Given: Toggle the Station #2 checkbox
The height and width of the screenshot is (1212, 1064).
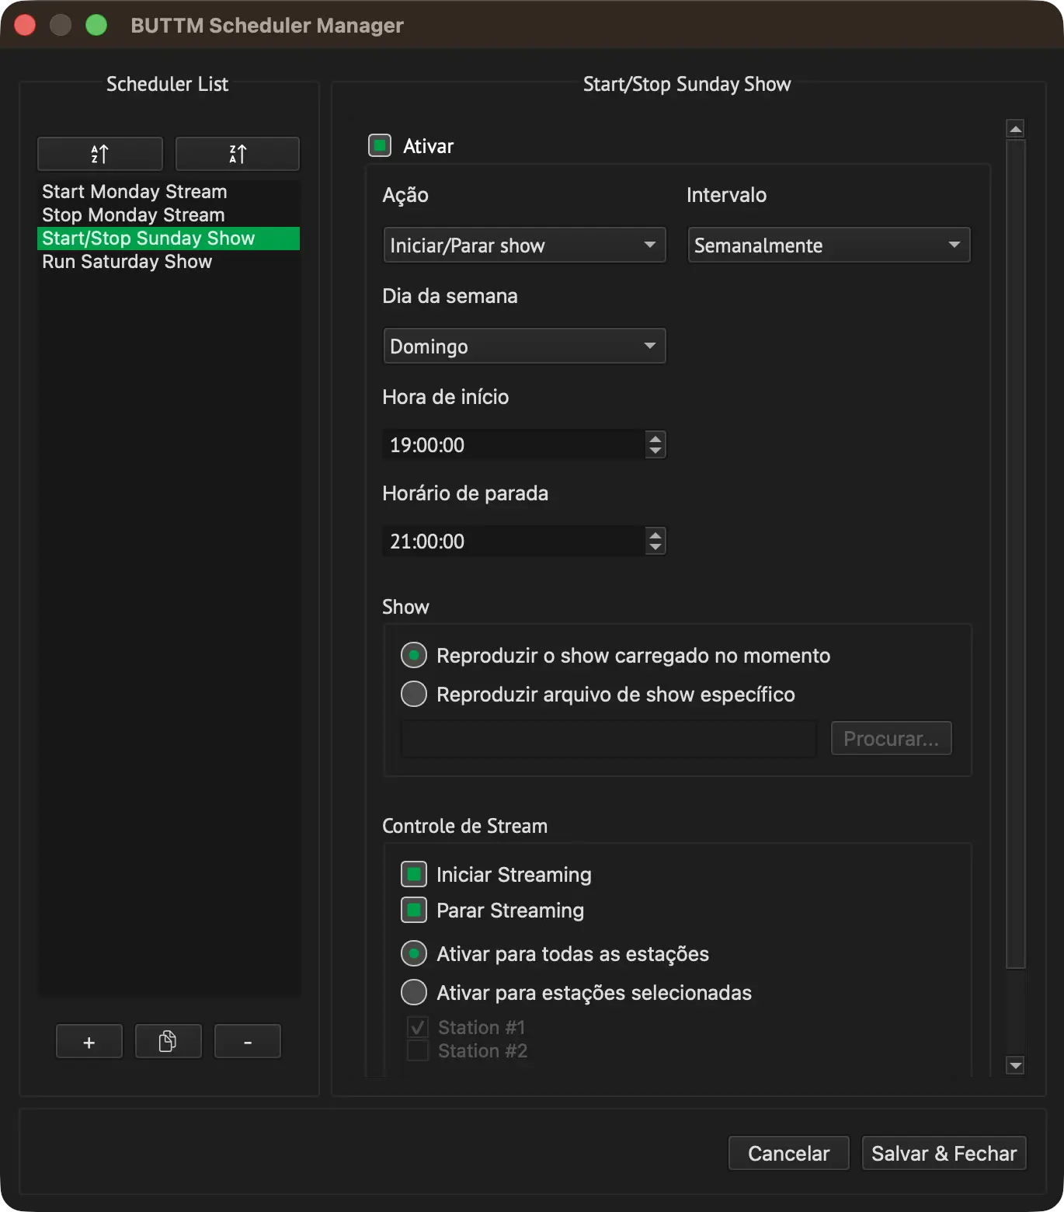Looking at the screenshot, I should (x=418, y=1050).
